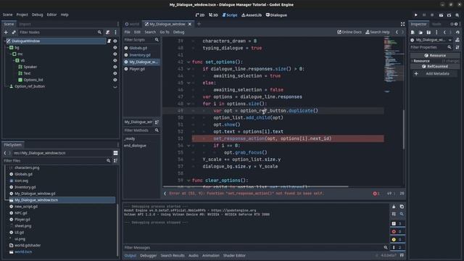Toggle visibility of DialogueWindow node
This screenshot has width=464, height=261.
tap(115, 41)
